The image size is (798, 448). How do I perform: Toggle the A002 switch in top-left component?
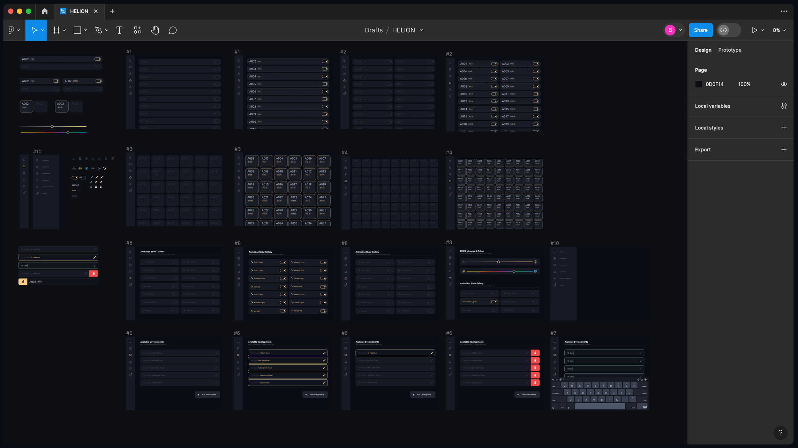click(x=98, y=59)
